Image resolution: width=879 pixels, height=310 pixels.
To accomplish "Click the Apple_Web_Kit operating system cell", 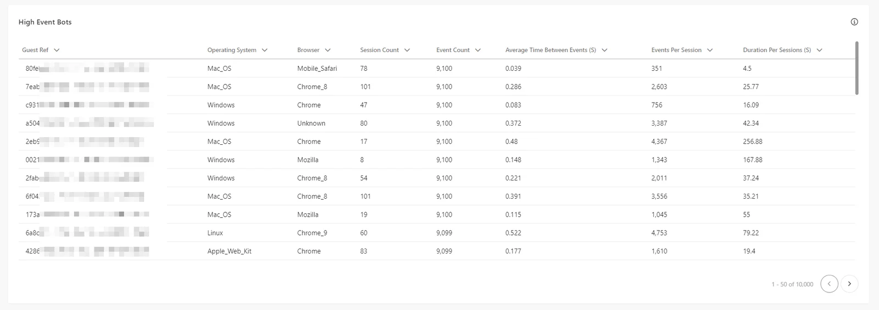I will (x=229, y=251).
